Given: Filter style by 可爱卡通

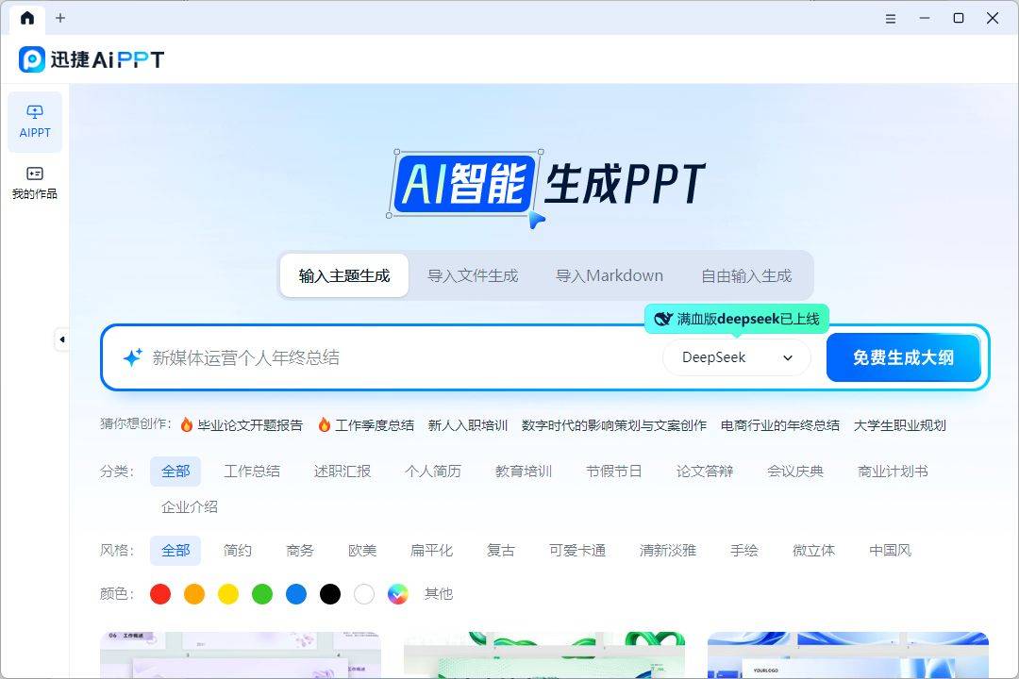Looking at the screenshot, I should [577, 551].
